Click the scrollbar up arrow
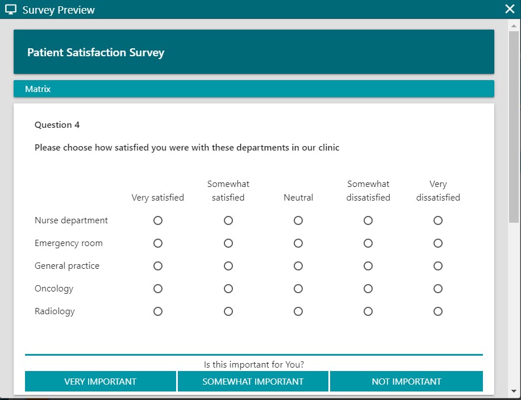521x400 pixels. point(514,26)
